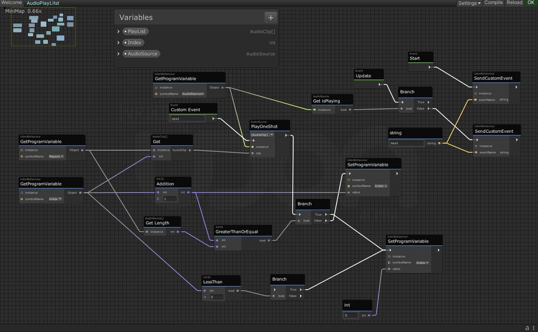Click the plus icon on the Variables panel
The height and width of the screenshot is (332, 538).
272,17
